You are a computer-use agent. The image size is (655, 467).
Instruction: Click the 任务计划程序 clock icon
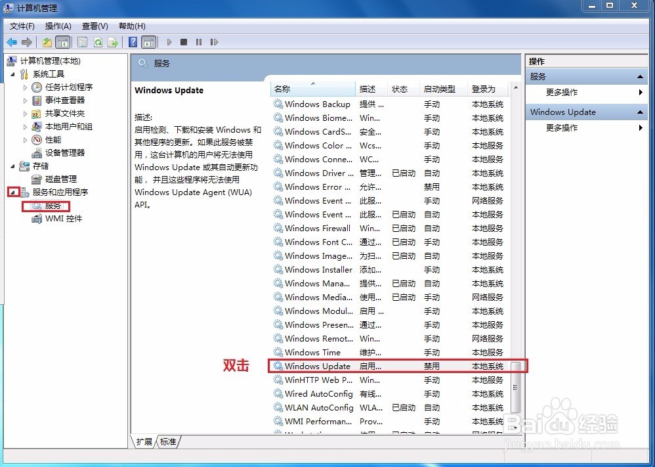coord(37,87)
